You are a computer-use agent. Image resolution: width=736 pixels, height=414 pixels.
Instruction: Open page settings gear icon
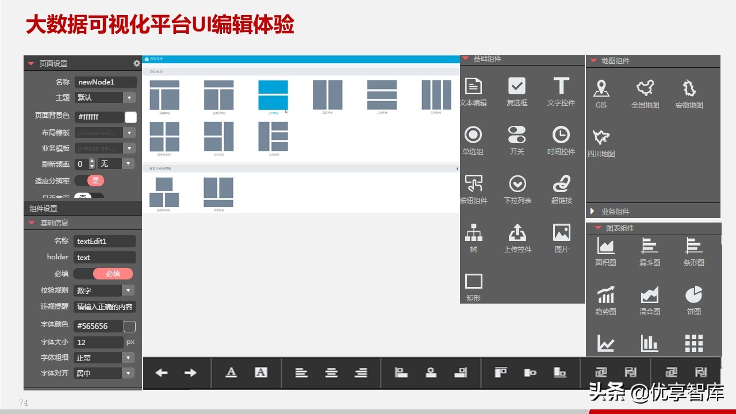[x=136, y=63]
